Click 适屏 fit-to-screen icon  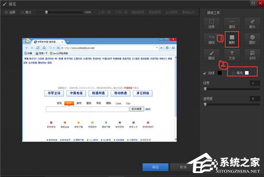coord(10,12)
